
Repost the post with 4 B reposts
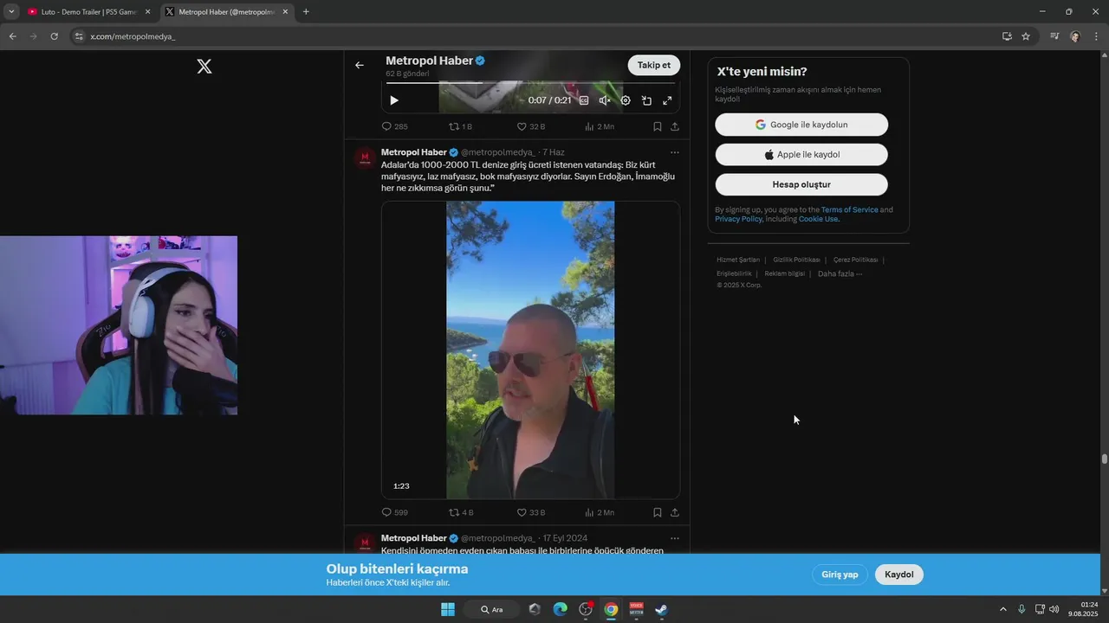point(461,512)
